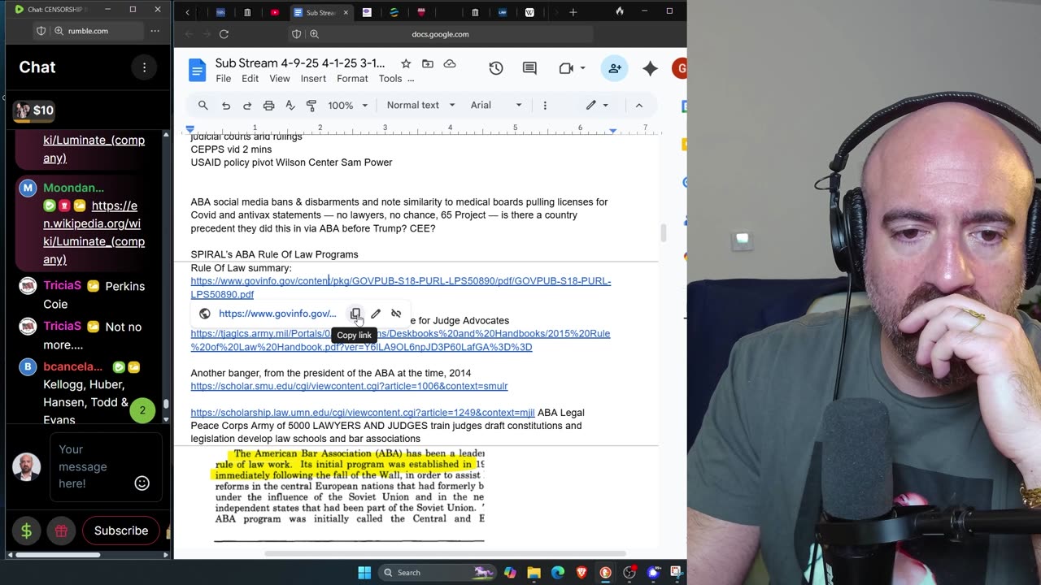The height and width of the screenshot is (585, 1041).
Task: Open the govinfo.gov link in the popup
Action: 277,314
